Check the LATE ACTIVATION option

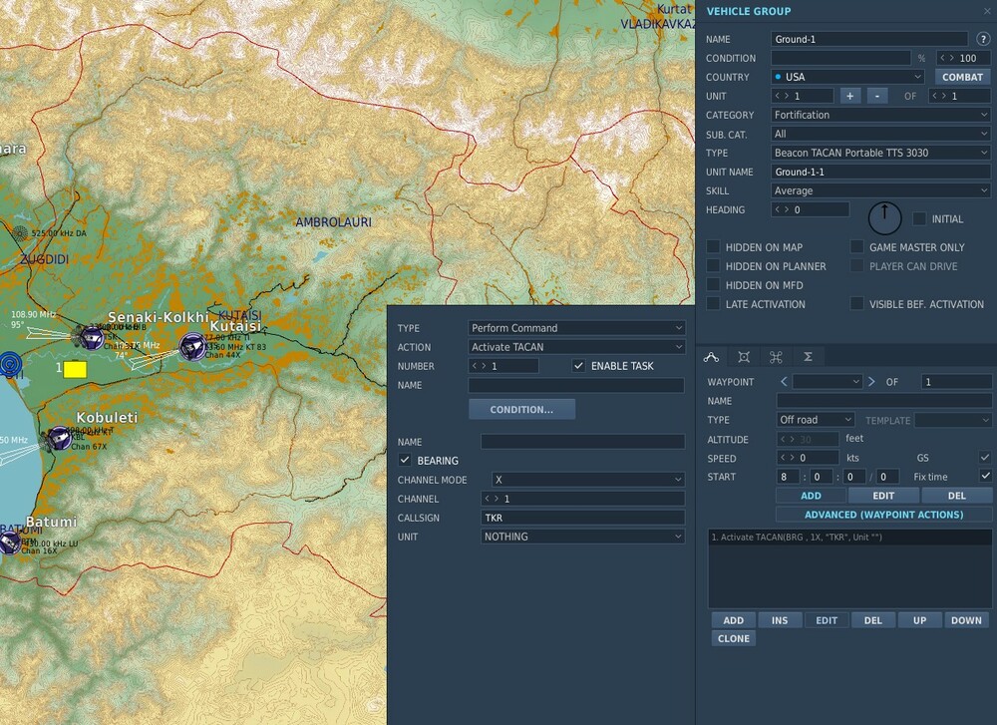[714, 304]
